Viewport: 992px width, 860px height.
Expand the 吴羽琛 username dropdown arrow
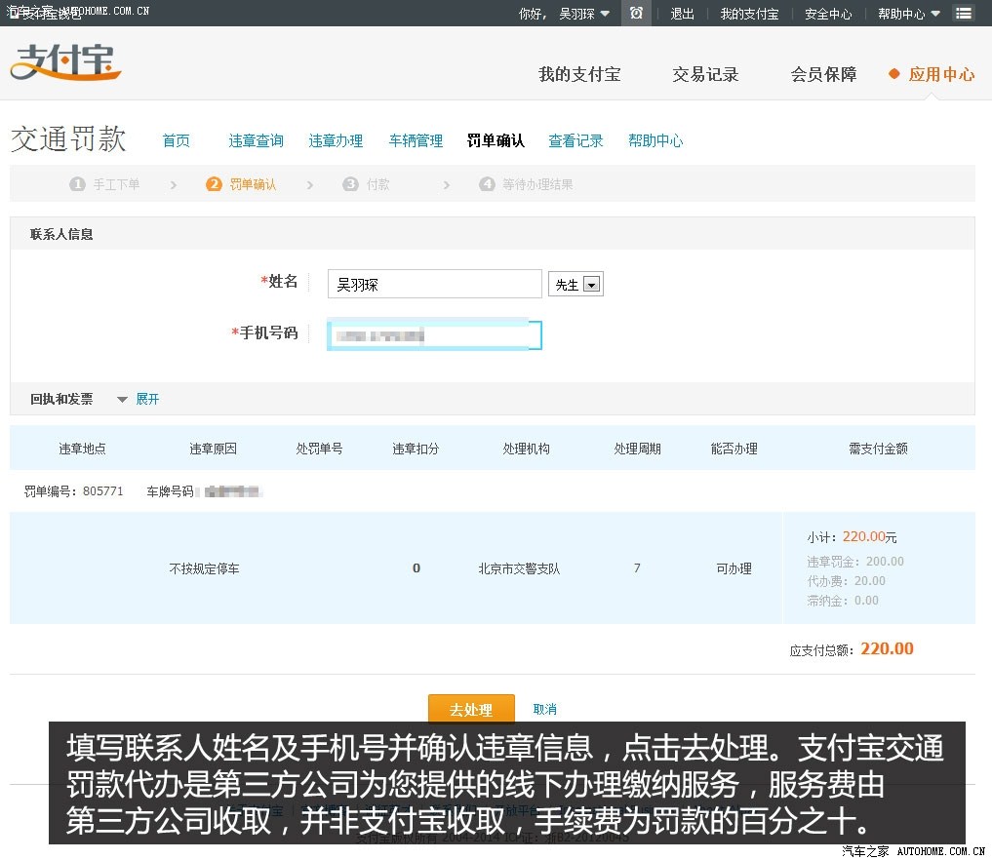pos(605,14)
